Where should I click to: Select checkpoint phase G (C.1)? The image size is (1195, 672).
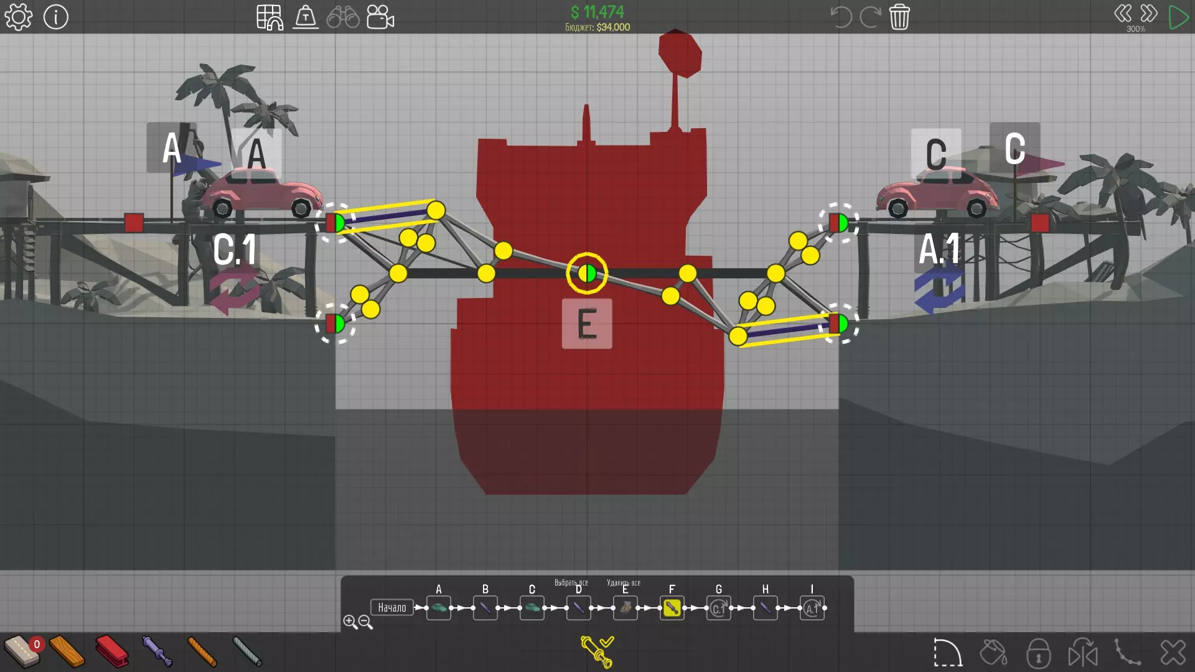click(718, 607)
